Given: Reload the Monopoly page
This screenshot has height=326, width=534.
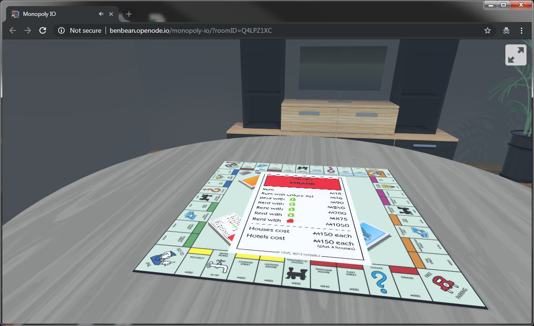Looking at the screenshot, I should (x=43, y=30).
